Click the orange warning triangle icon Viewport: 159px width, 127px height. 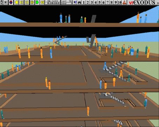point(124,2)
